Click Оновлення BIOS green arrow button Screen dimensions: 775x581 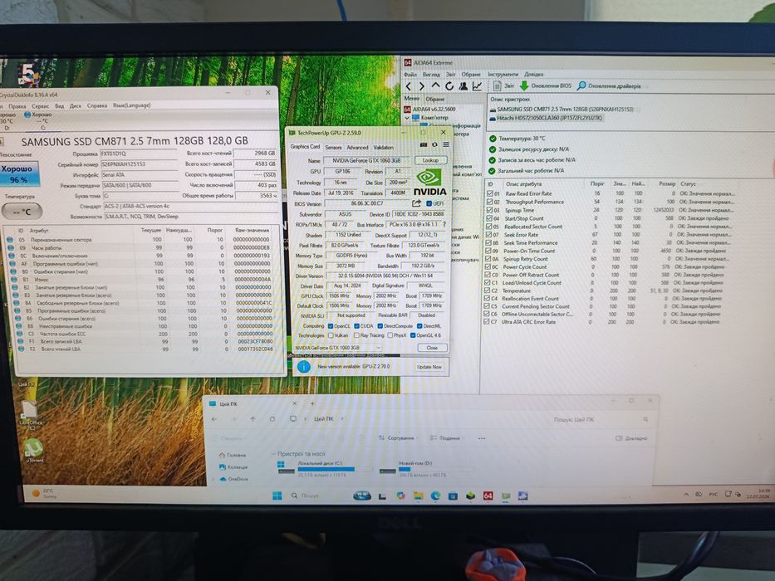(x=546, y=86)
